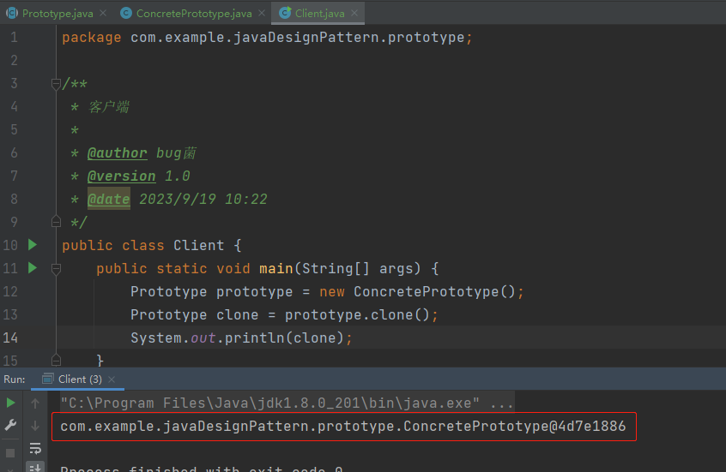This screenshot has height=472, width=726.
Task: Click the Process finished status line
Action: tap(202, 469)
